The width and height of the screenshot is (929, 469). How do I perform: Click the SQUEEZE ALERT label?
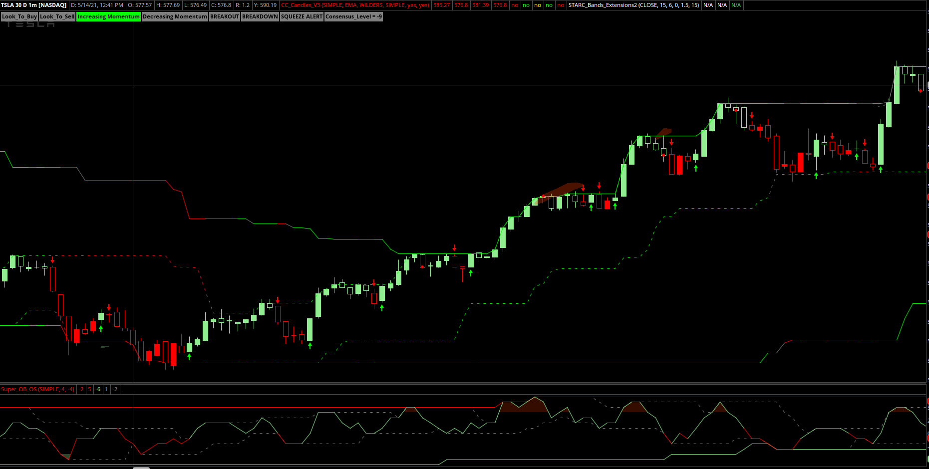click(302, 16)
